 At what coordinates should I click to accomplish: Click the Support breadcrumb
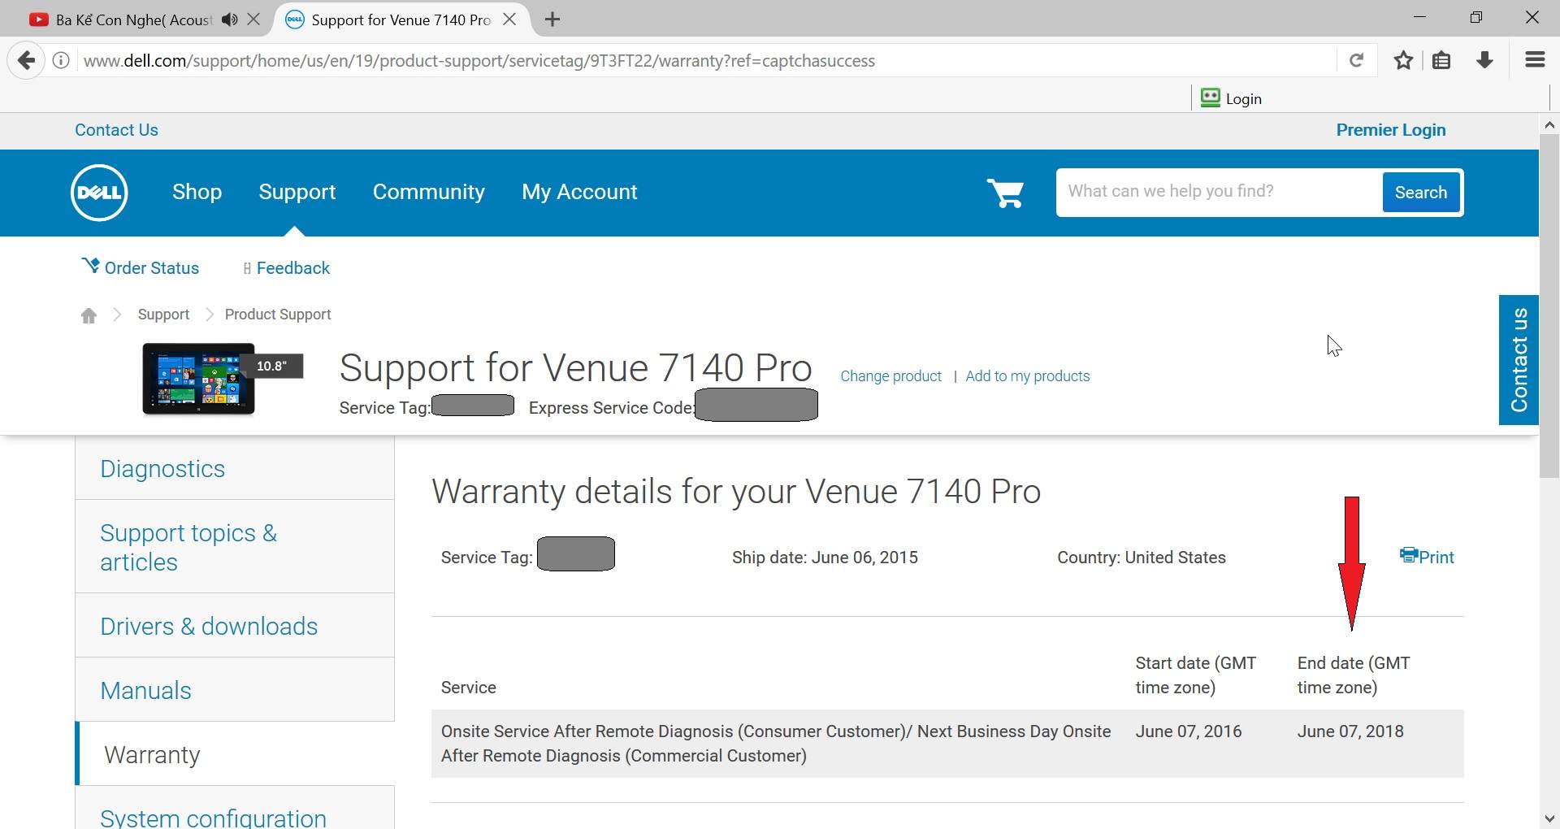pyautogui.click(x=163, y=315)
